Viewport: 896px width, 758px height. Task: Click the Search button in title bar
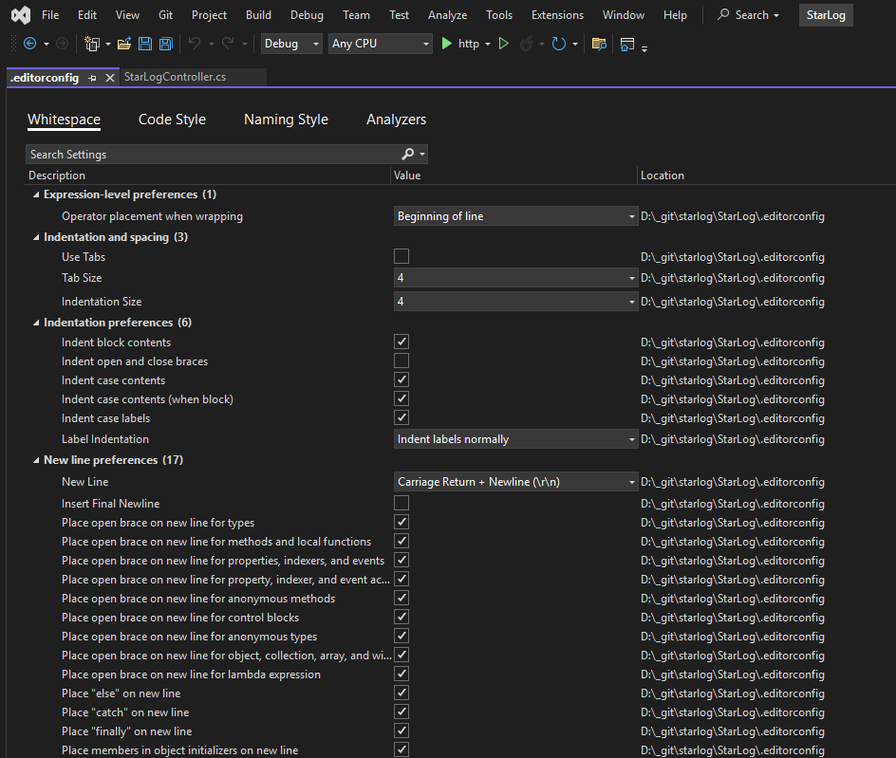coord(748,15)
